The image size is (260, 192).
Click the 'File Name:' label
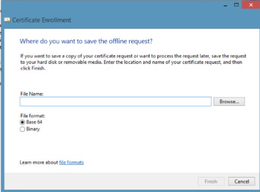[32, 94]
